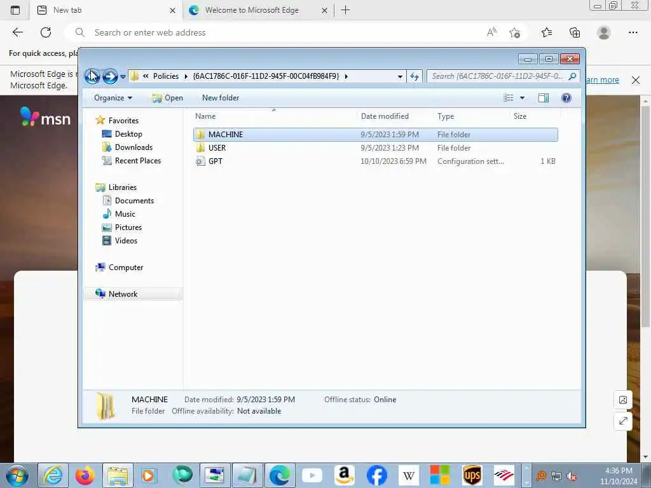Click the GPT file icon

[200, 161]
